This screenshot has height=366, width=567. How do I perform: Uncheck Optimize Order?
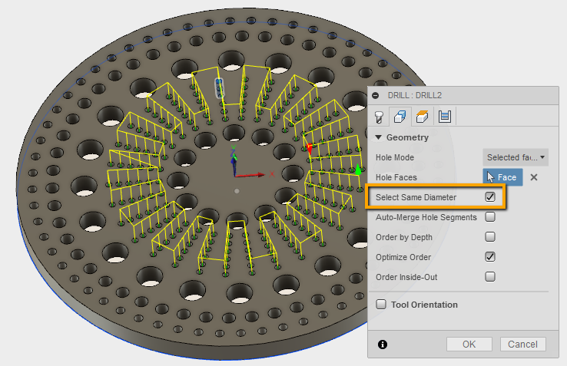pyautogui.click(x=489, y=257)
